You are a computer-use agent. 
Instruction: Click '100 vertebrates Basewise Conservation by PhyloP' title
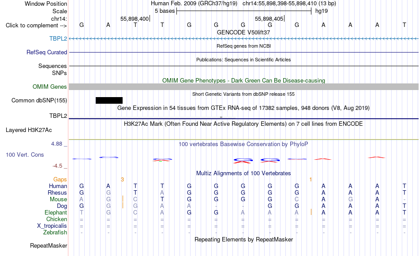pyautogui.click(x=243, y=144)
